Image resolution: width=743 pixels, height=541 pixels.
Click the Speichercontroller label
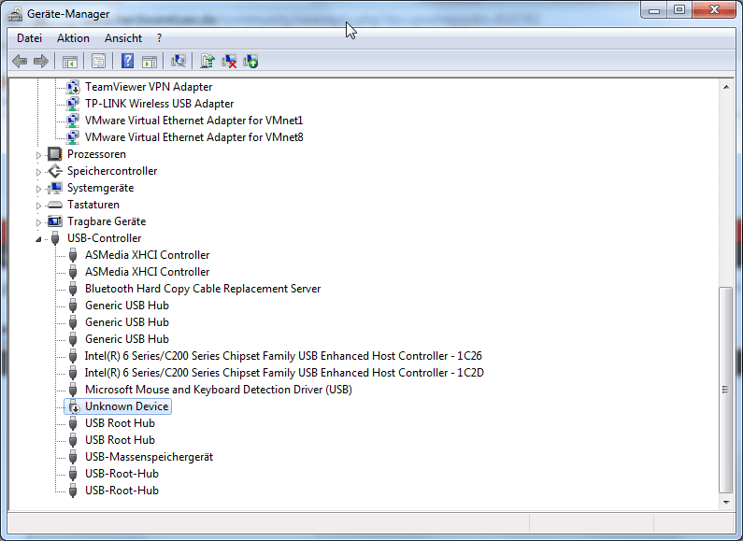[112, 171]
